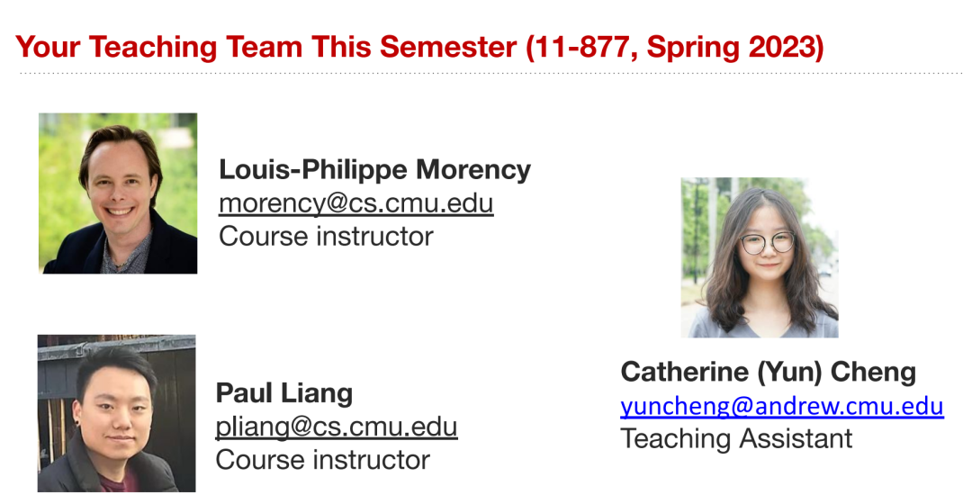The height and width of the screenshot is (495, 972).
Task: Click the bold "Catherine (Yun) Cheng" name text
Action: 768,373
